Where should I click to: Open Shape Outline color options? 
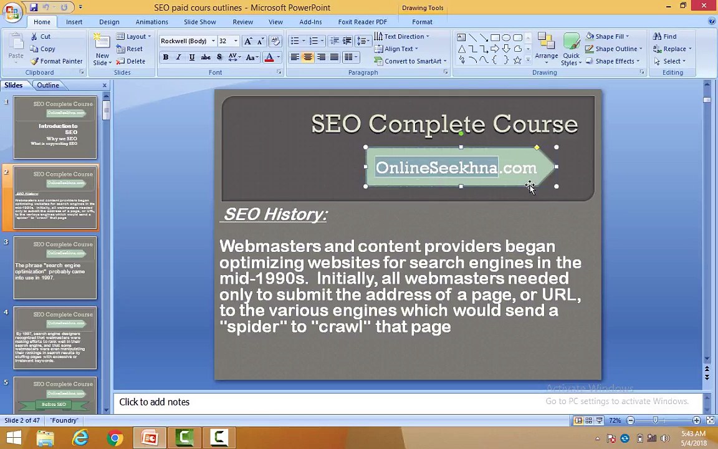click(613, 49)
